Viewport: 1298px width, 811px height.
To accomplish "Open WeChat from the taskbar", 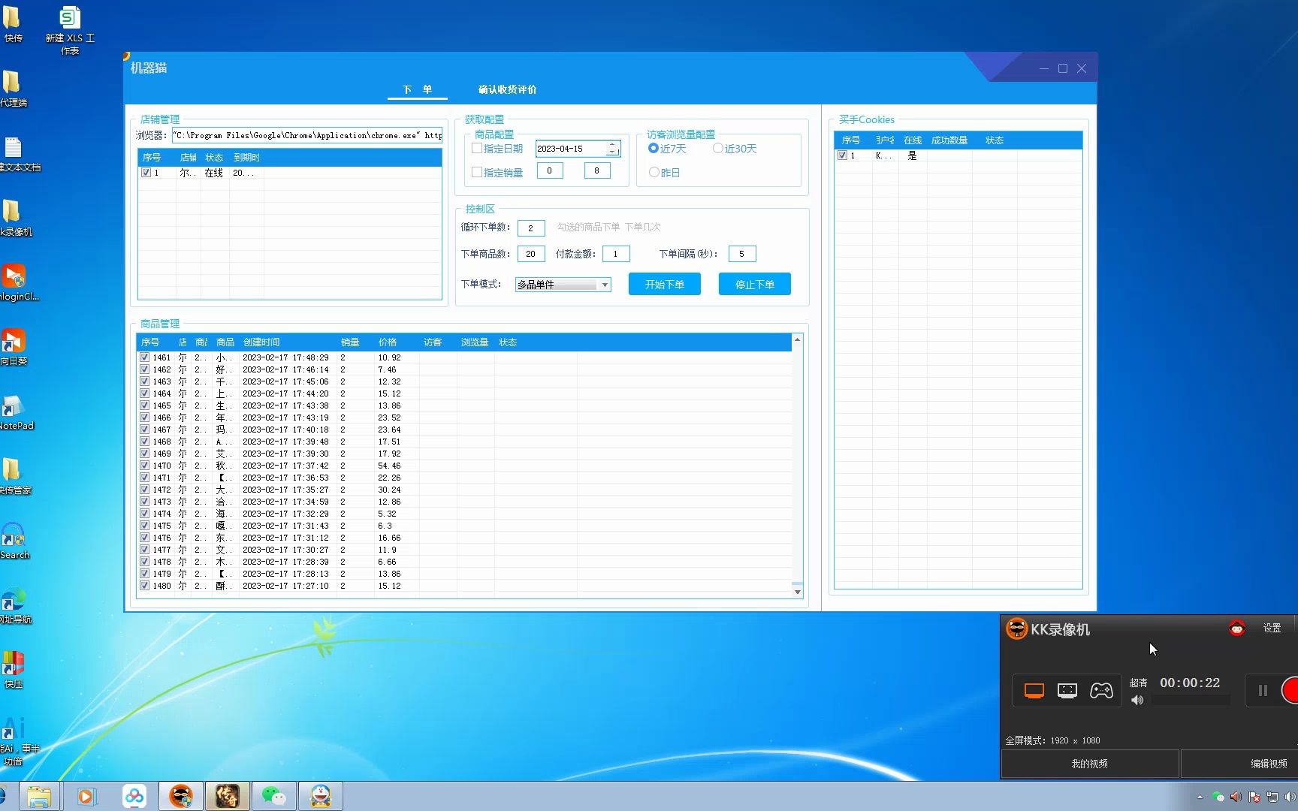I will [274, 796].
